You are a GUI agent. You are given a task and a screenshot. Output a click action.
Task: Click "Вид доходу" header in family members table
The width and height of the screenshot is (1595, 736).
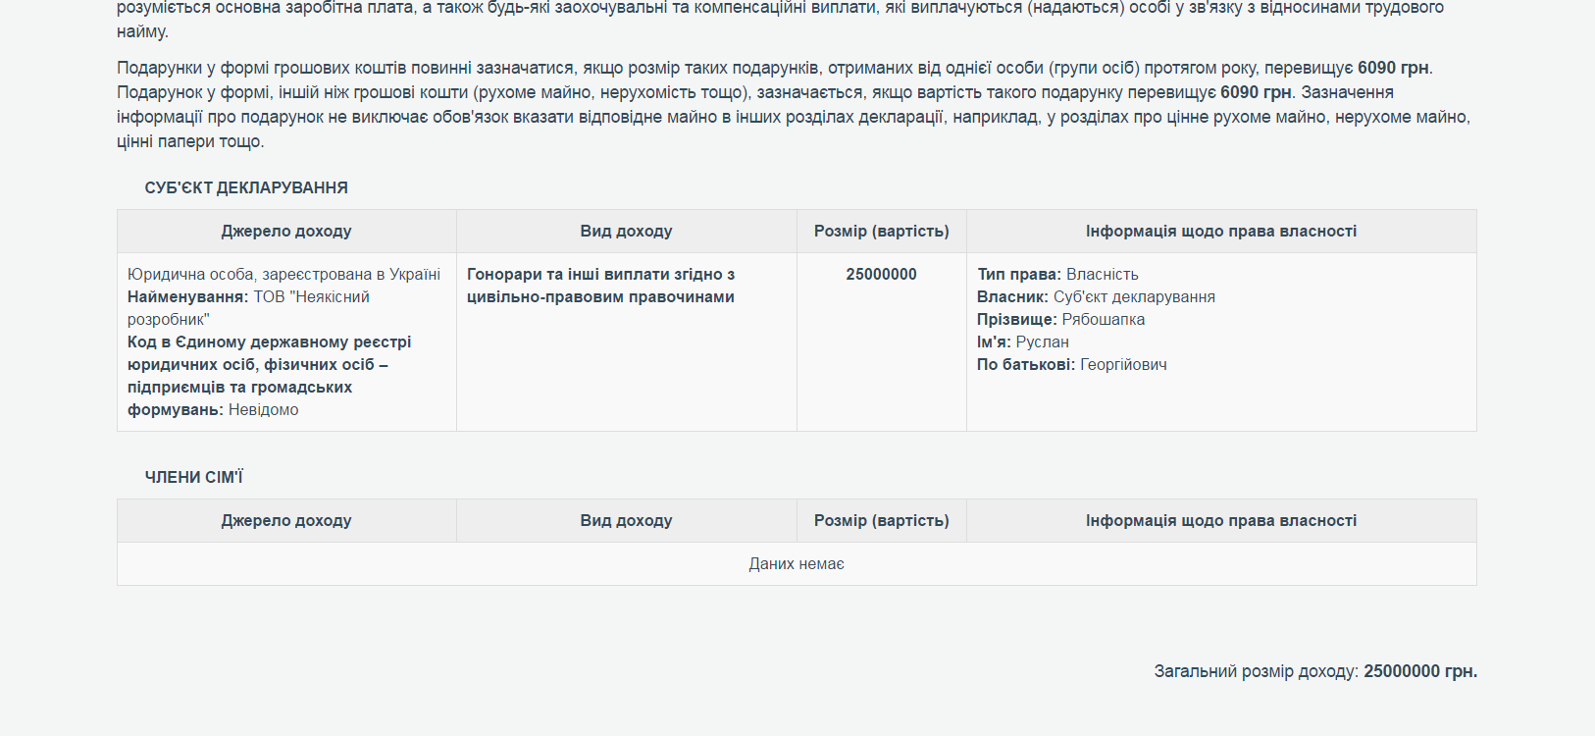coord(626,521)
